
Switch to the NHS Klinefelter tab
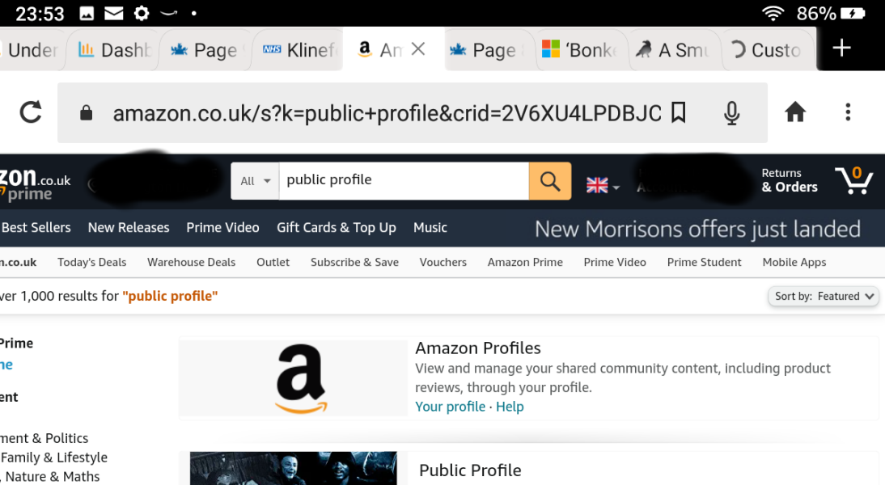(x=298, y=50)
